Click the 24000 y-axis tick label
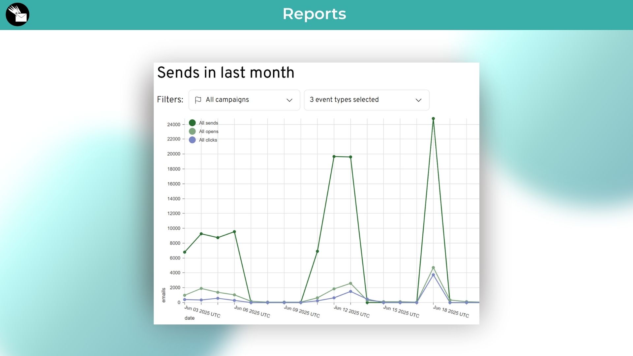 173,125
